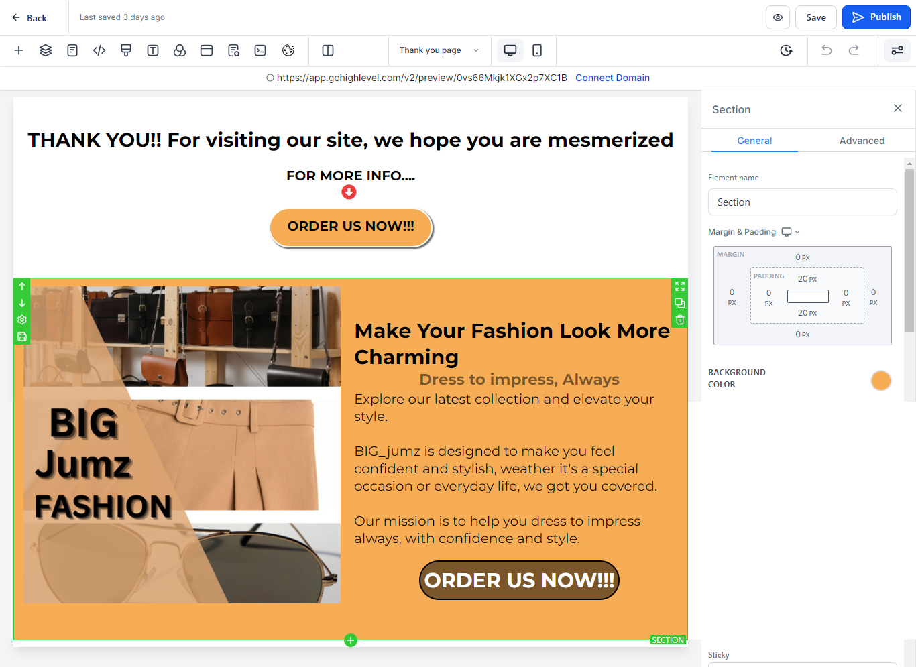This screenshot has height=667, width=916.
Task: Toggle the settings sliders panel icon
Action: click(x=897, y=50)
